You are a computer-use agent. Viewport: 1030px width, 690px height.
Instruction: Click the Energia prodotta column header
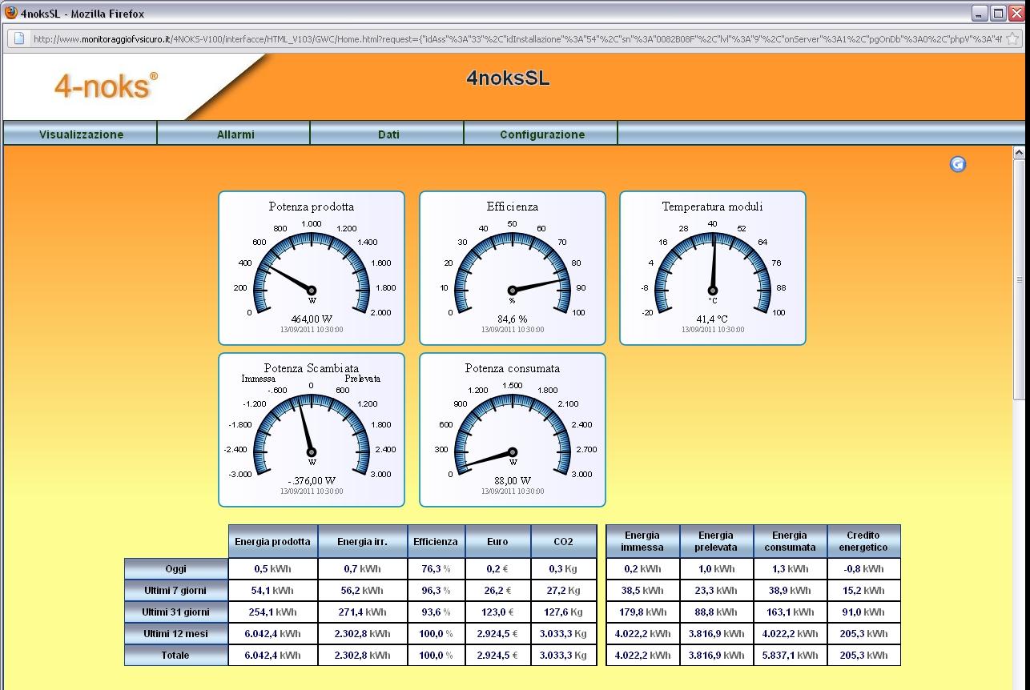click(273, 541)
